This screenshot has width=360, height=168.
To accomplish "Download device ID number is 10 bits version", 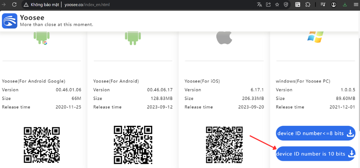I will pos(316,154).
